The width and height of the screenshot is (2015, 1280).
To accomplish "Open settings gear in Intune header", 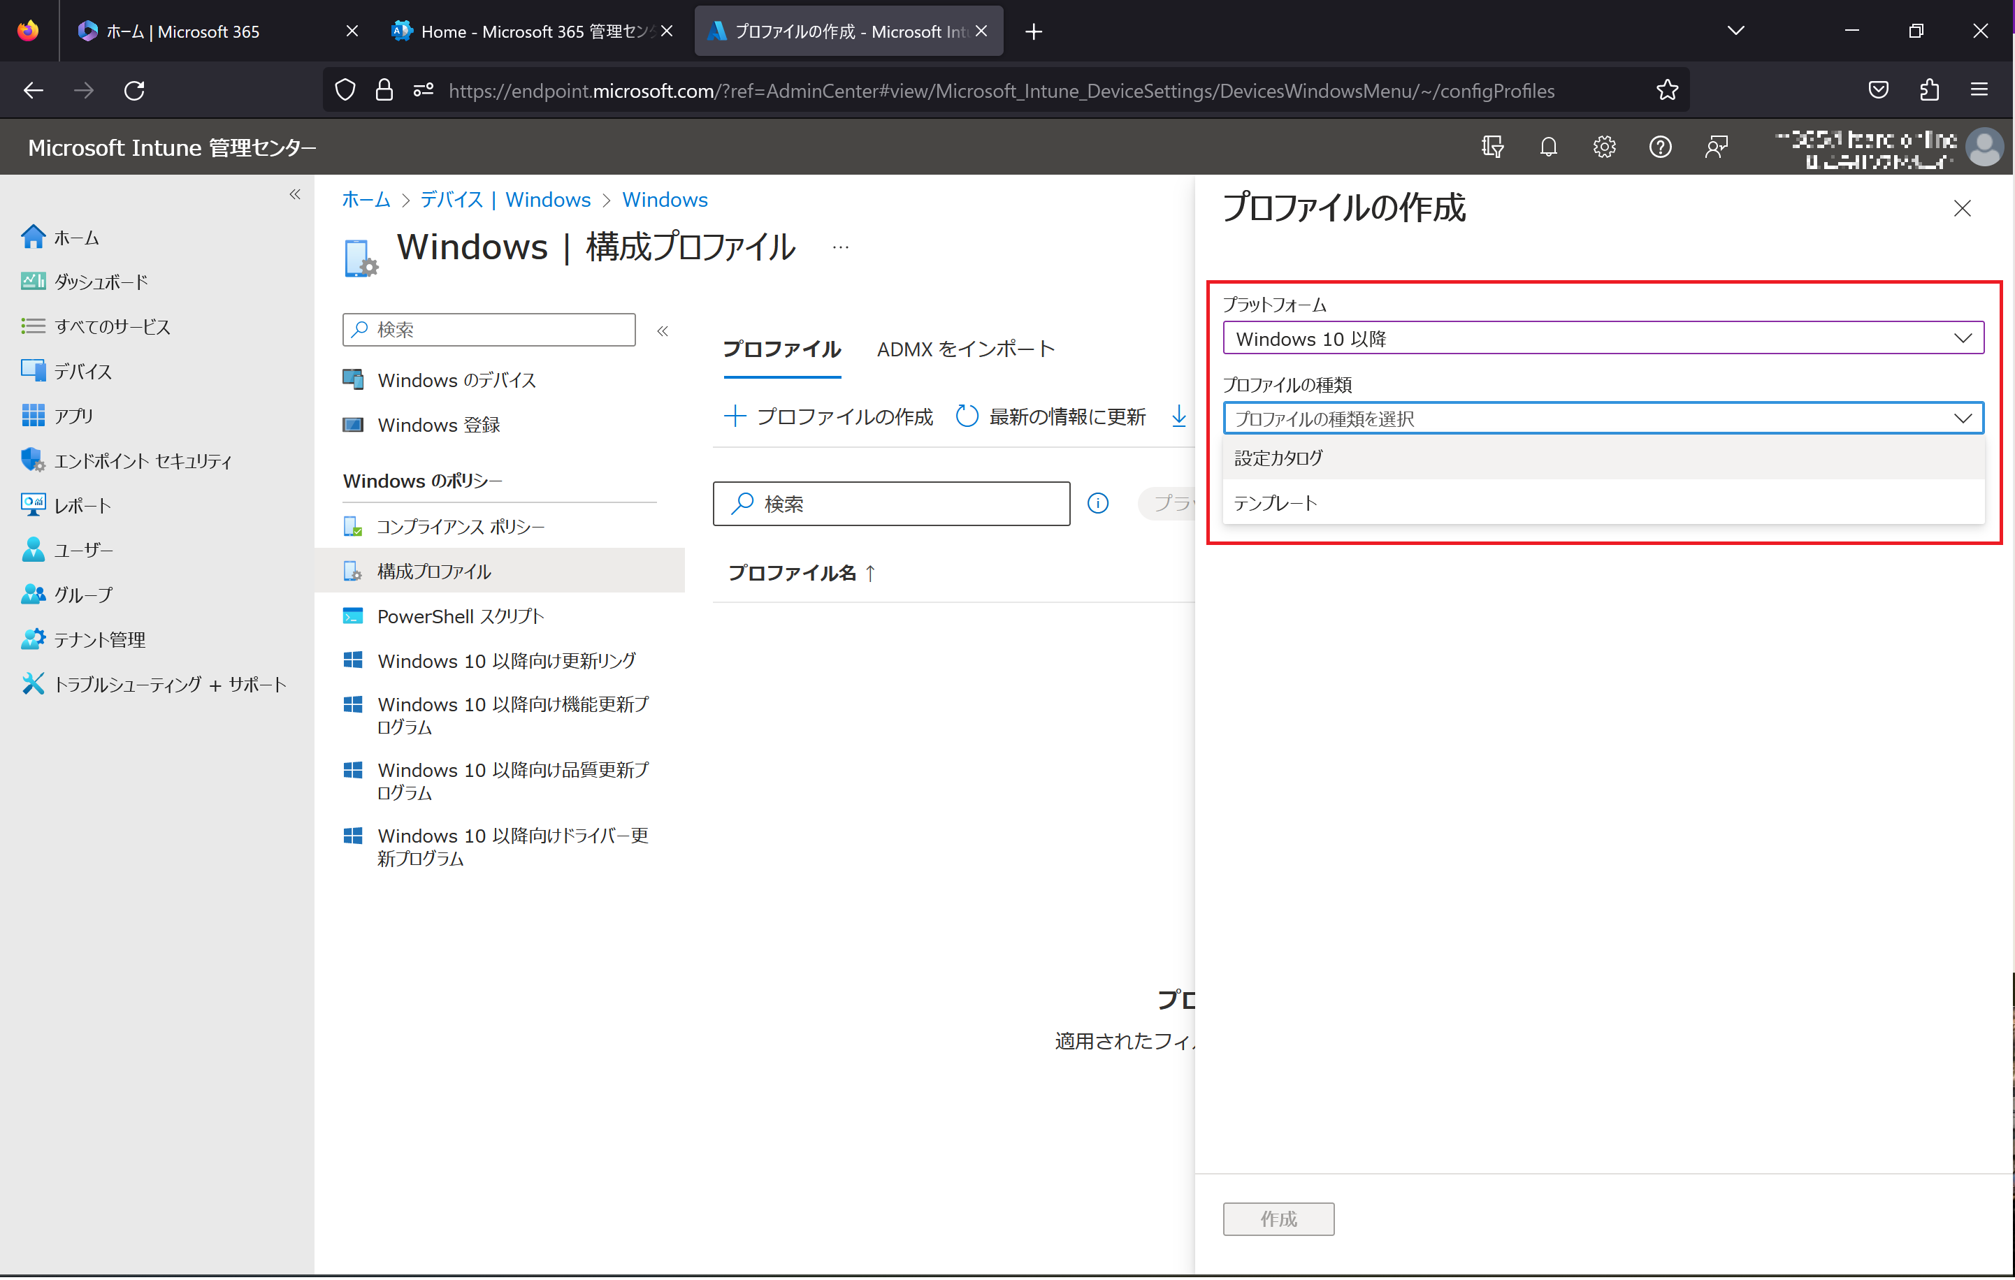I will pos(1603,147).
